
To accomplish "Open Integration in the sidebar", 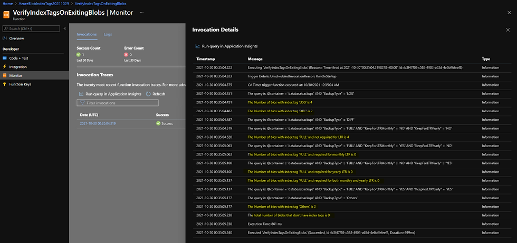I will (x=18, y=67).
